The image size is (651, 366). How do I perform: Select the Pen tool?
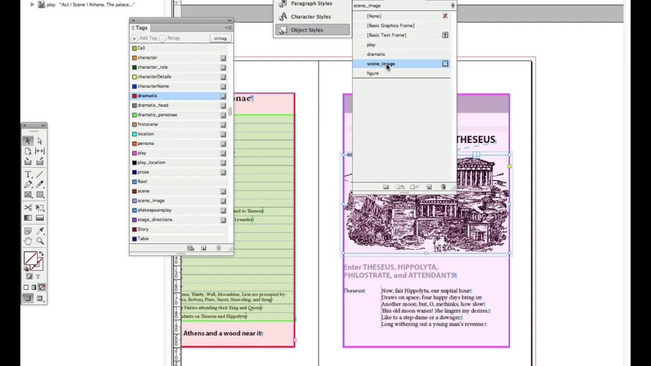tap(28, 185)
